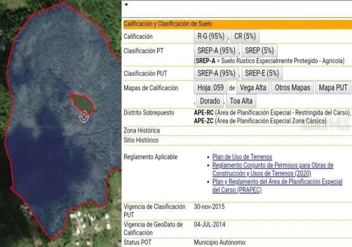Open Otros Mapas

click(293, 88)
